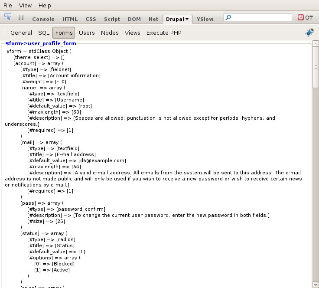This screenshot has height=288, width=319.
Task: Click the pause script execution icon
Action: 21,18
